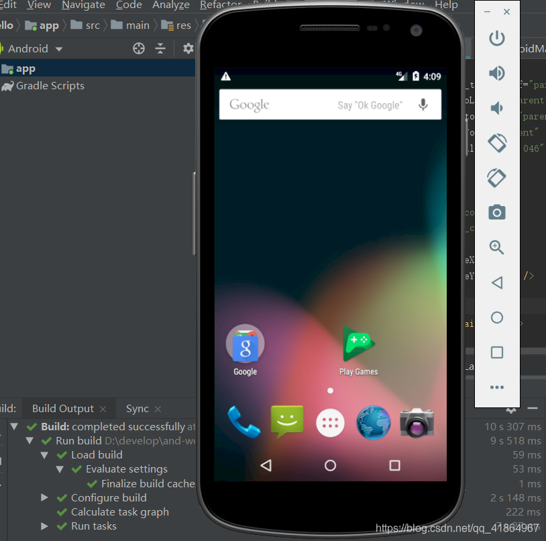Tap the recent apps square on phone screen
The width and height of the screenshot is (546, 541).
[x=394, y=465]
